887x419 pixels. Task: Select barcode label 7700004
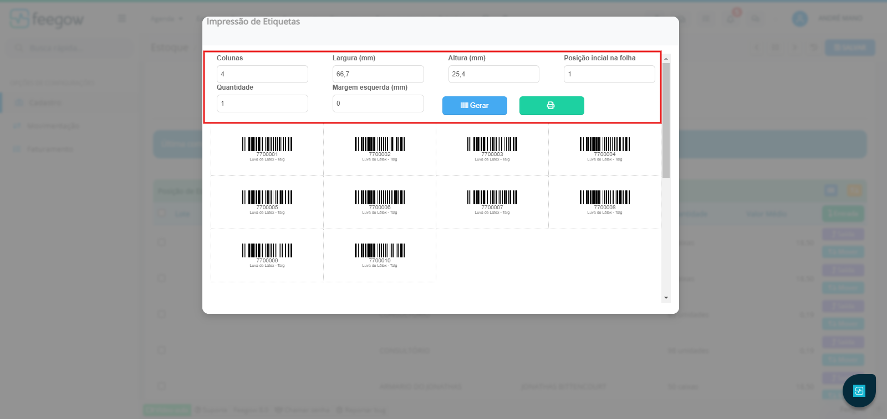tap(605, 149)
